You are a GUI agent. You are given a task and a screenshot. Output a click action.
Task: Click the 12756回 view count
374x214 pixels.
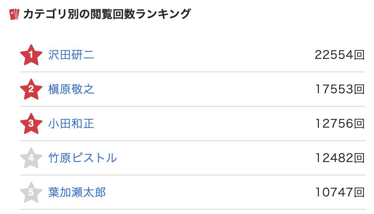(340, 123)
